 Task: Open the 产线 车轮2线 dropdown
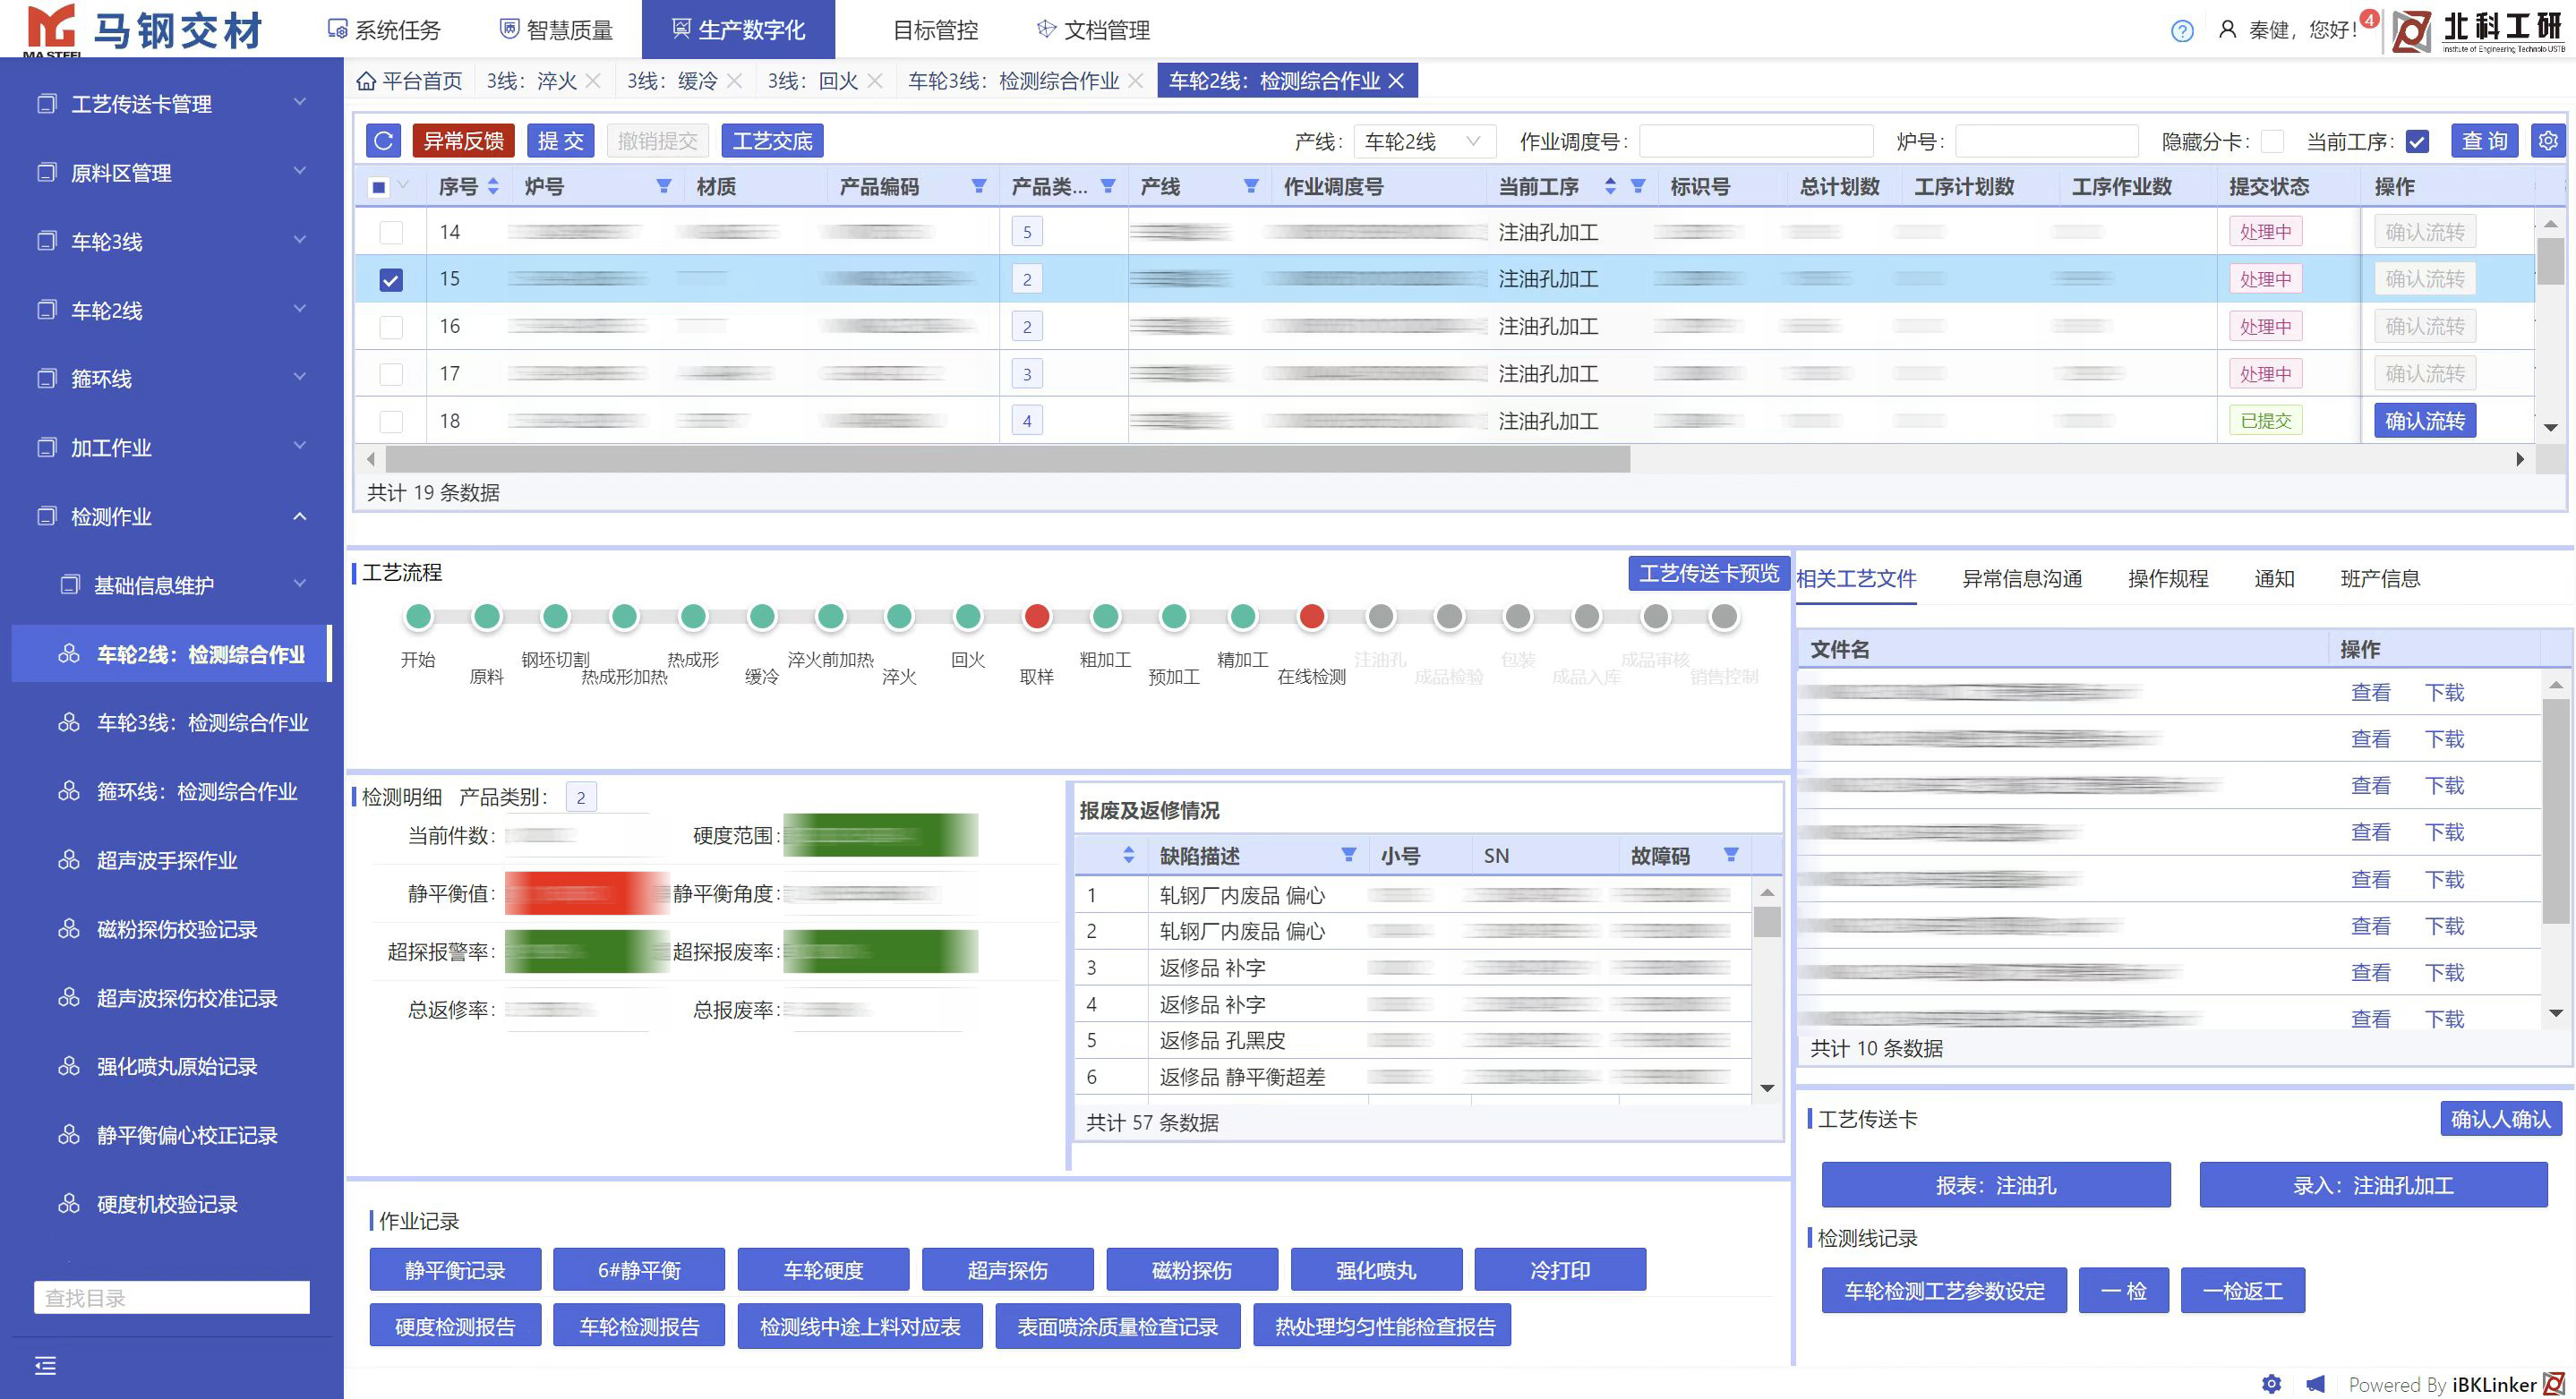point(1423,142)
